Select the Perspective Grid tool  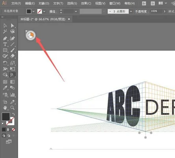pos(12,75)
